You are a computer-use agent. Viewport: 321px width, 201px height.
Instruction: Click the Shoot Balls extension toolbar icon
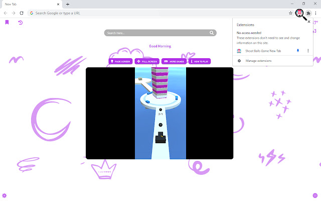[x=299, y=13]
